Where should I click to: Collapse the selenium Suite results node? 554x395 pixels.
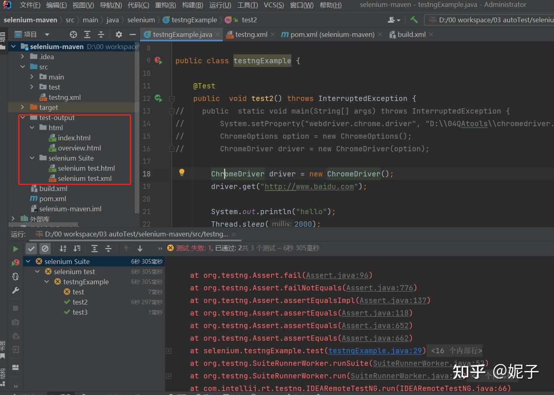[28, 261]
